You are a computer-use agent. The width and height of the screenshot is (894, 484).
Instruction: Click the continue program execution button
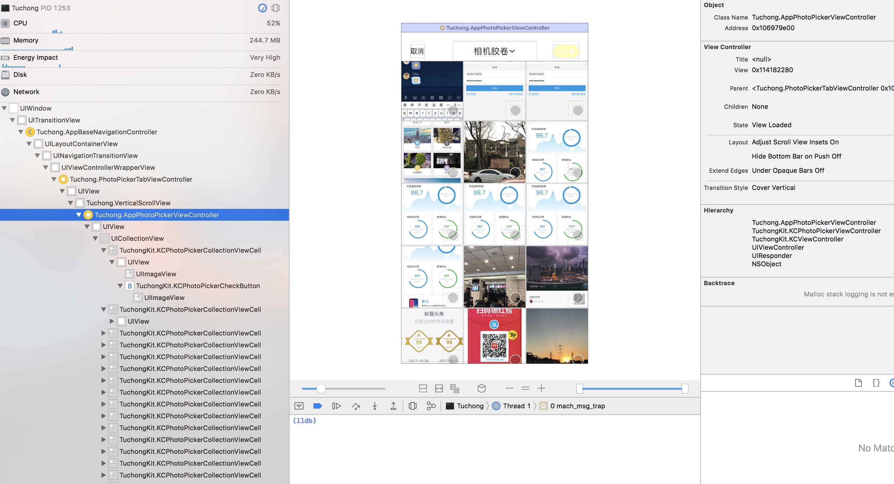coord(336,406)
